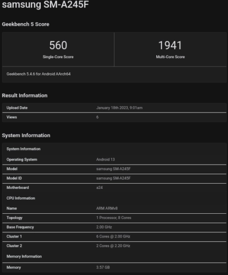Click the 'Motherboard' row label
Viewport: 228px width, 275px height.
pos(17,187)
